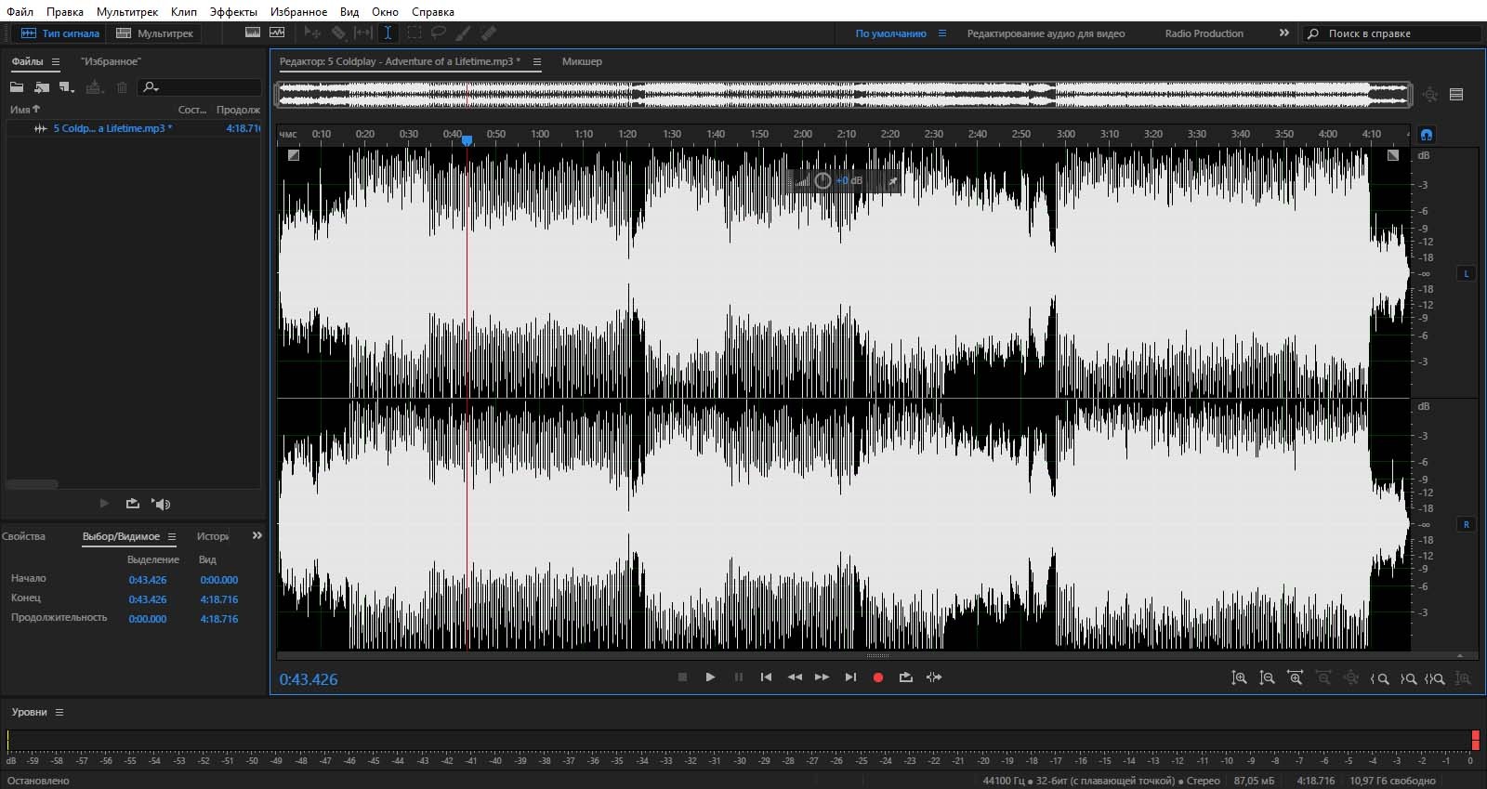Click Zoom In amplitude icon

1239,678
